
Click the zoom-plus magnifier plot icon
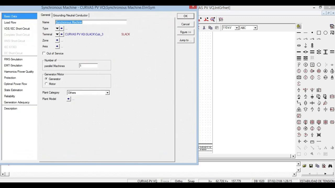[x=213, y=19]
